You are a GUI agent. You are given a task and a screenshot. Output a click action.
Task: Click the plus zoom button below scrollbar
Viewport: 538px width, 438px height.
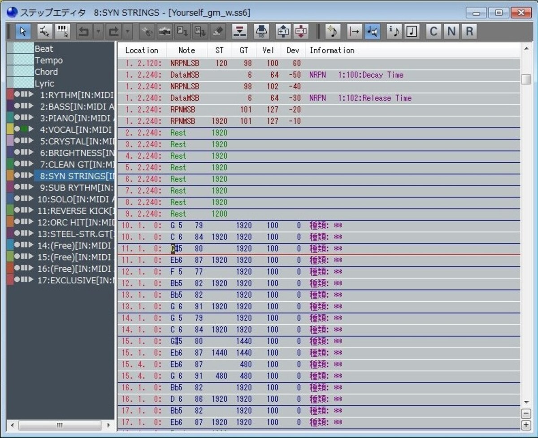pyautogui.click(x=526, y=425)
